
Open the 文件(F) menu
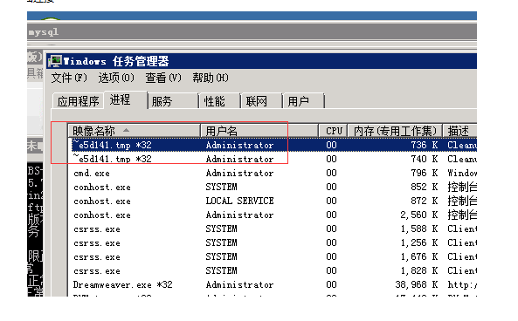[x=69, y=78]
